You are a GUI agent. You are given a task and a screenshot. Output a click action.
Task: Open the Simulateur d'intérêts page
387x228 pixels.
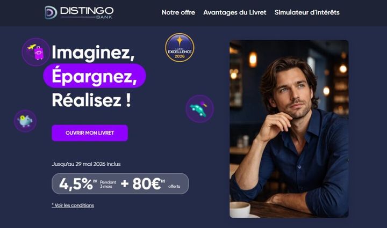pyautogui.click(x=307, y=12)
